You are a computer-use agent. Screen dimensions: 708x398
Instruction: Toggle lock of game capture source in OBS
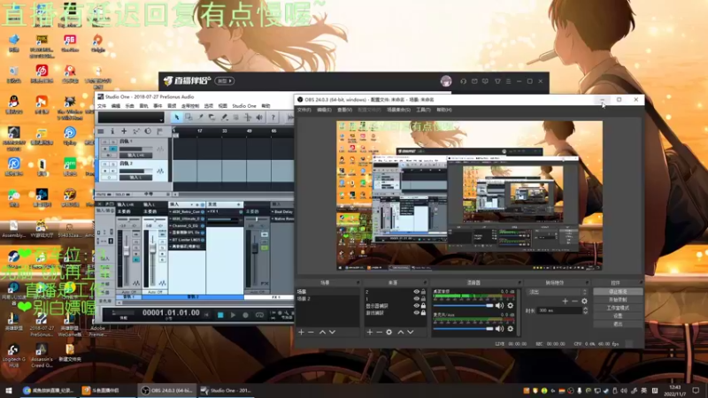424,312
